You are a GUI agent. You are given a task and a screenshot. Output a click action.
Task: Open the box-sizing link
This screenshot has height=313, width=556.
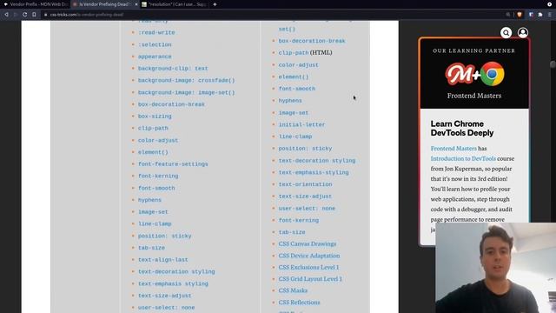click(155, 116)
